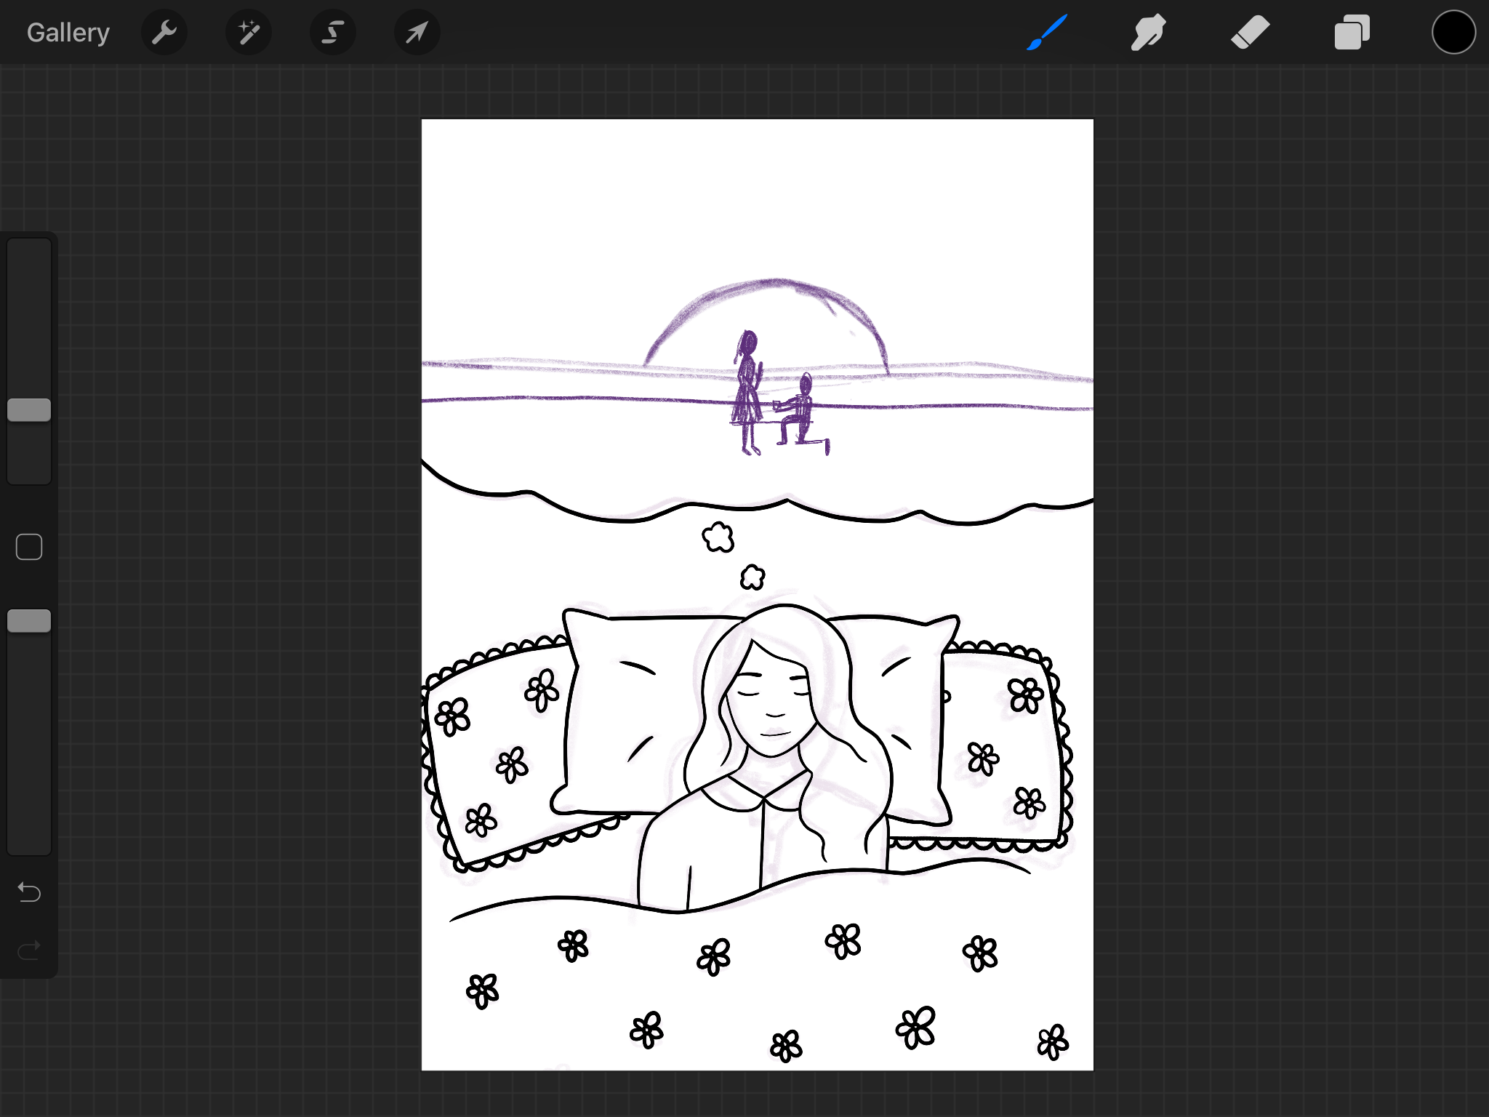Redo the last undone action
The image size is (1489, 1117).
(29, 950)
